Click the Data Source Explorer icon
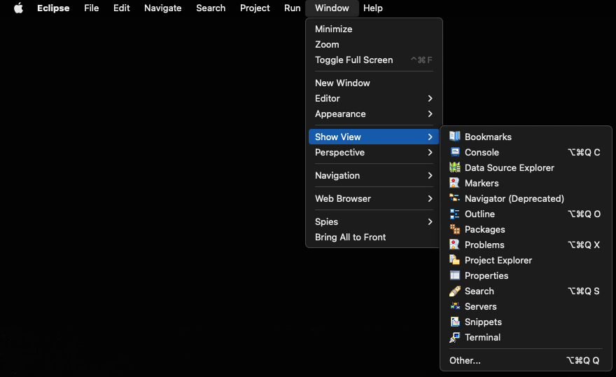Screen dimensions: 616x377 (454, 167)
